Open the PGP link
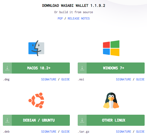Image resolution: width=147 pixels, height=135 pixels. click(60, 18)
